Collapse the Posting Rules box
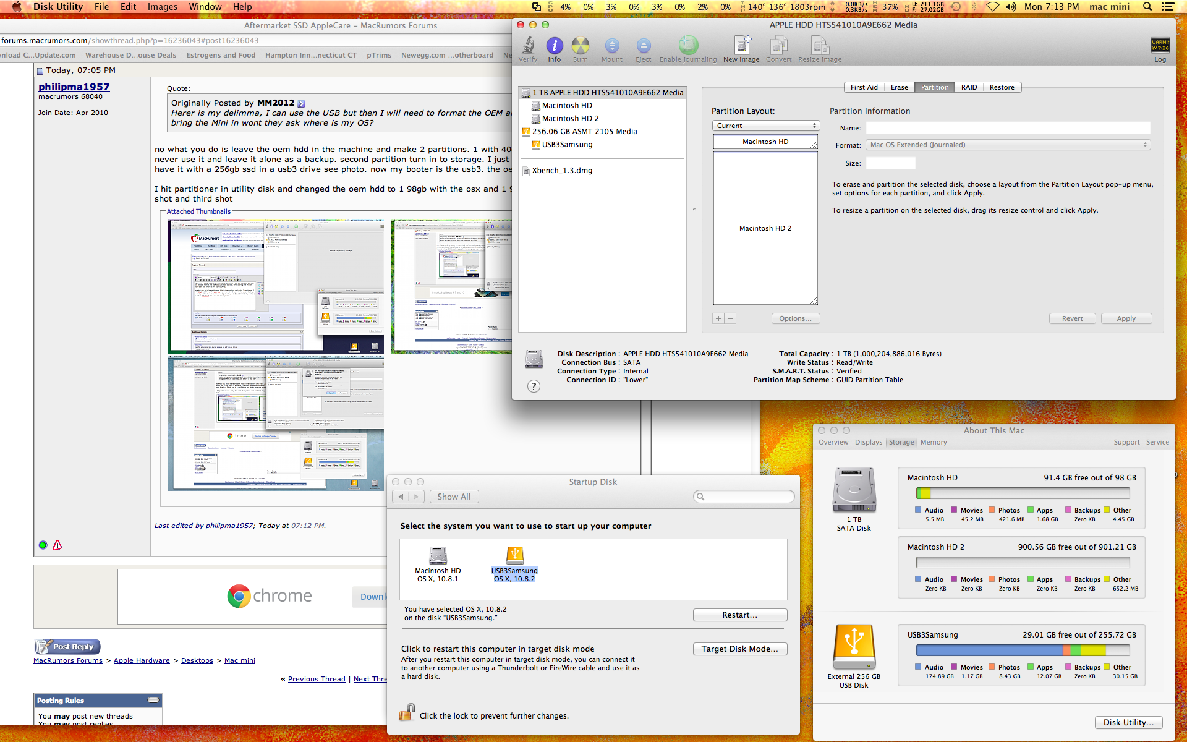1187x742 pixels. click(153, 700)
